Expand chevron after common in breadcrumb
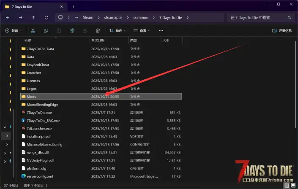298x189 pixels. [153, 17]
